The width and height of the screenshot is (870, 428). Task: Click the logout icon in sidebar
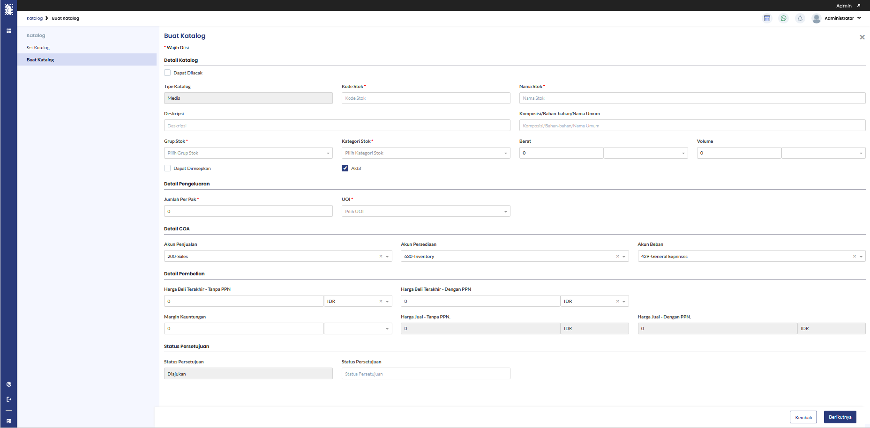(x=9, y=399)
